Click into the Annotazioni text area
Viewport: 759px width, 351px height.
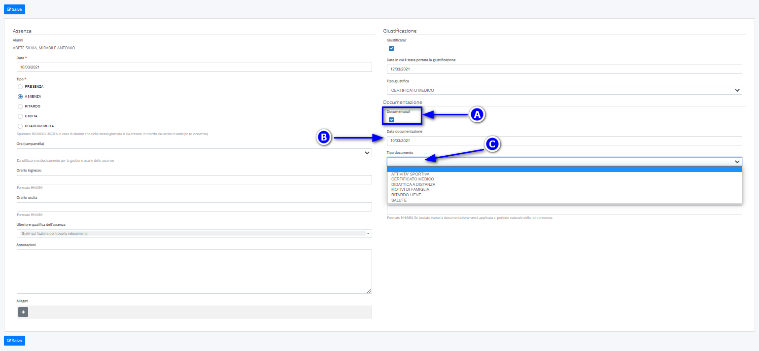click(x=194, y=272)
